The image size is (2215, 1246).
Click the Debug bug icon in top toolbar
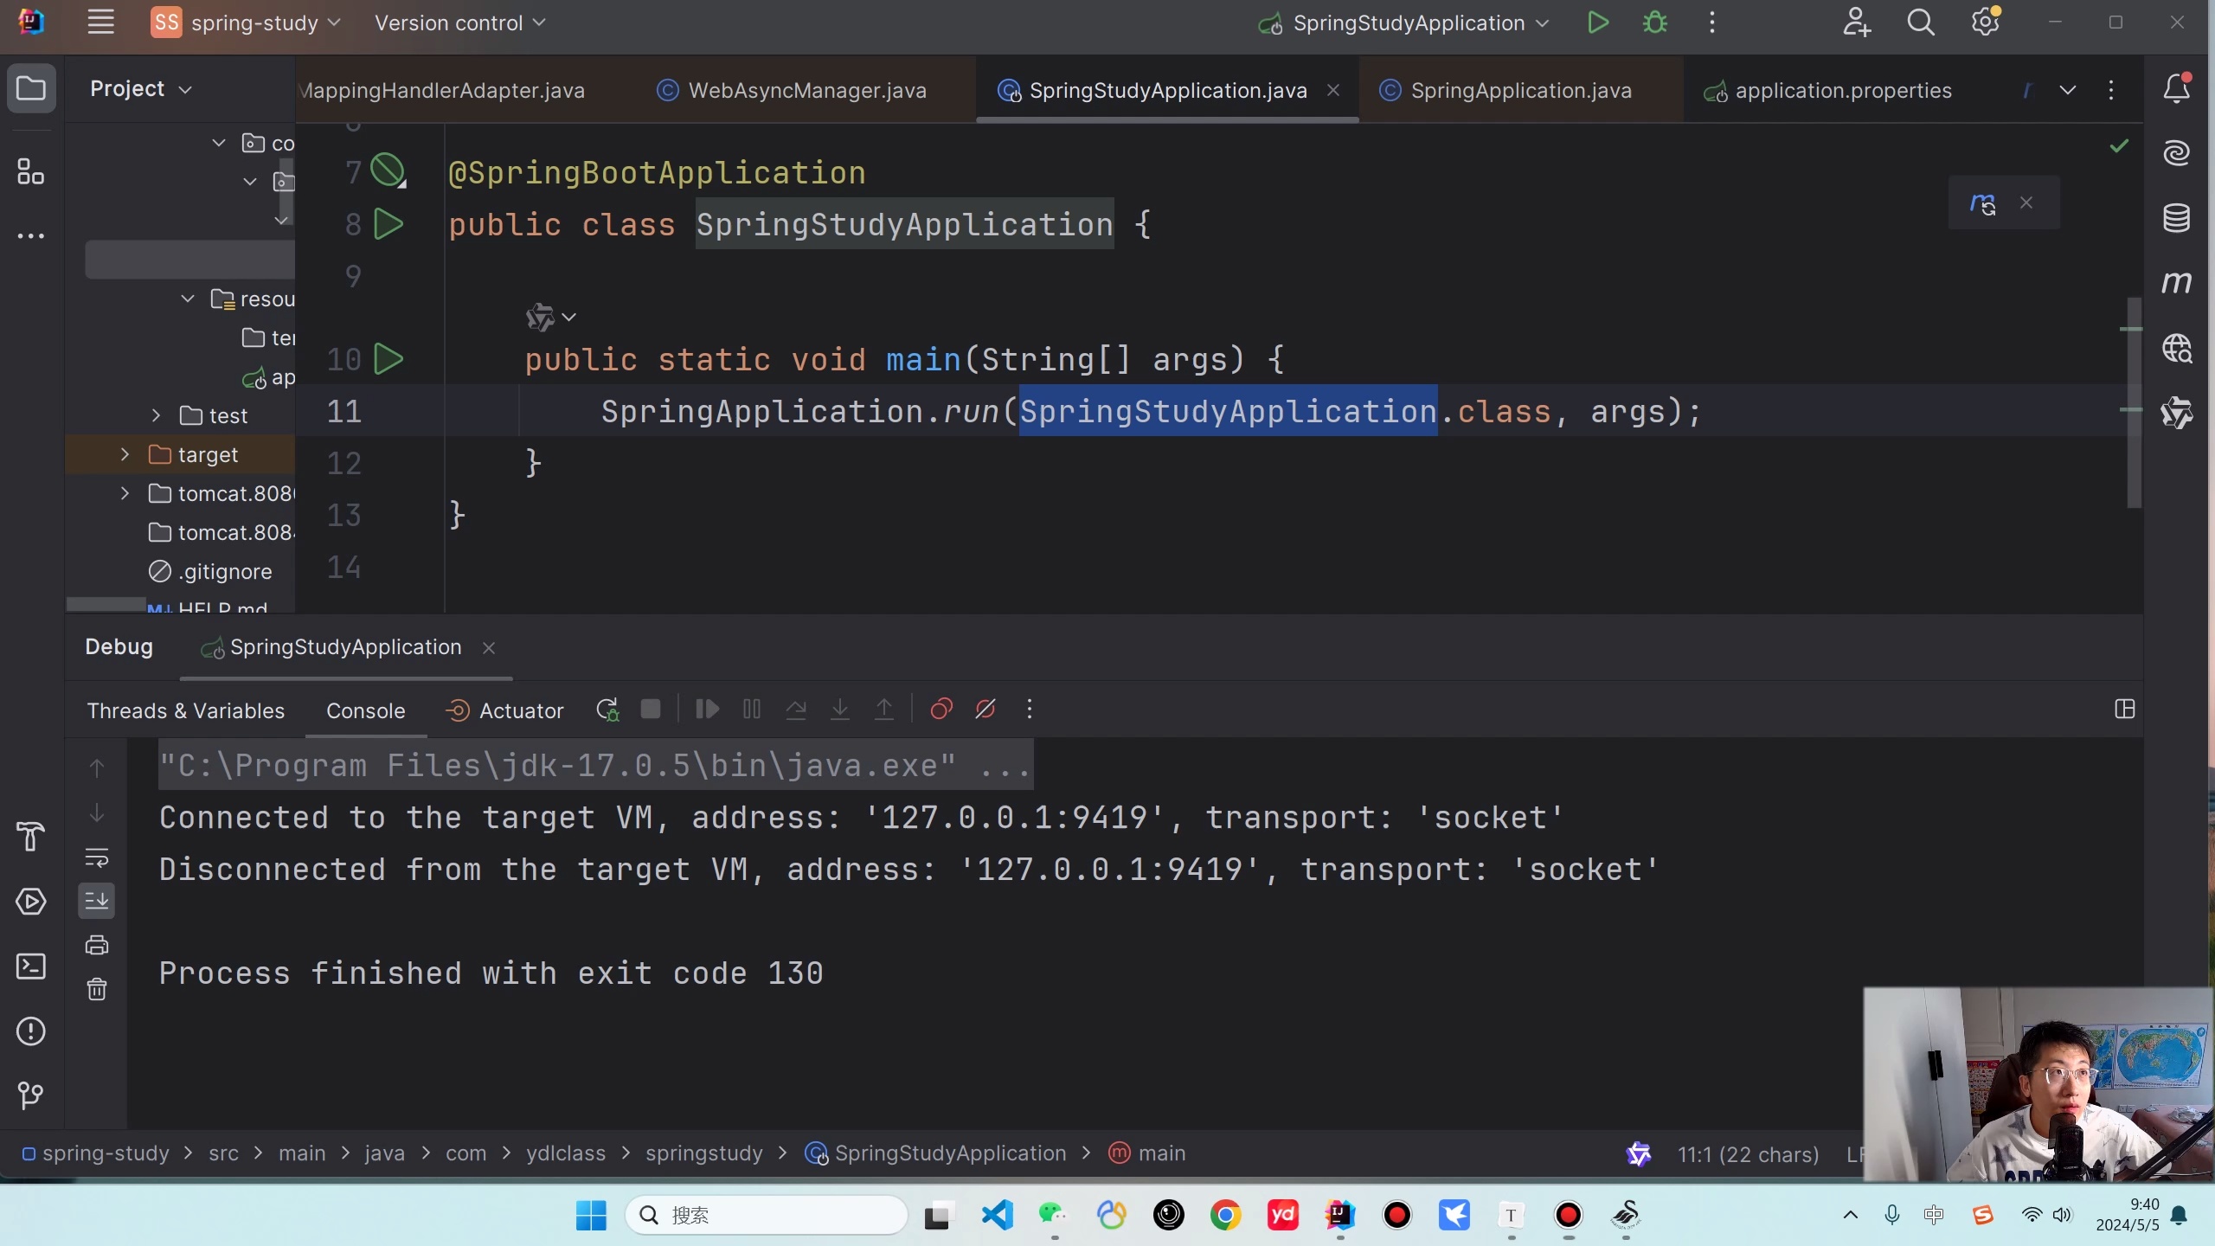click(1654, 23)
